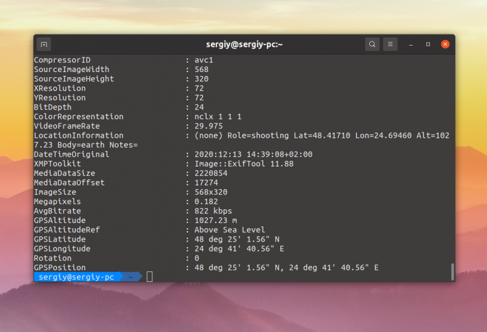Minimize the terminal window
Image resolution: width=487 pixels, height=332 pixels.
point(411,44)
